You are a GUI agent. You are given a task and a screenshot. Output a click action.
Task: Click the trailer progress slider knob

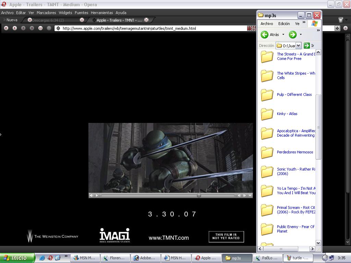click(199, 196)
